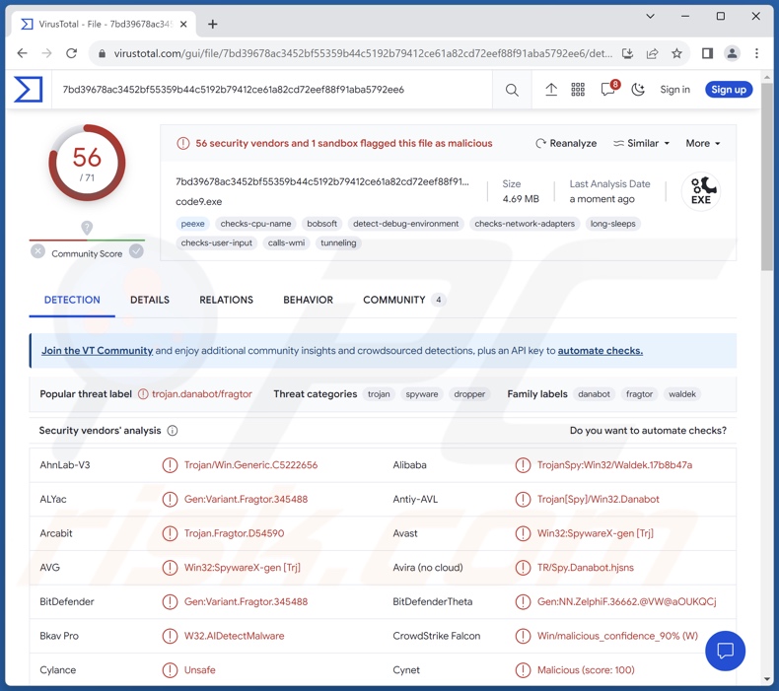
Task: Go back with browser back arrow
Action: [23, 53]
